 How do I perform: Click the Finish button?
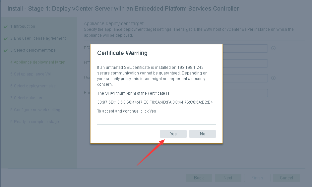click(257, 178)
